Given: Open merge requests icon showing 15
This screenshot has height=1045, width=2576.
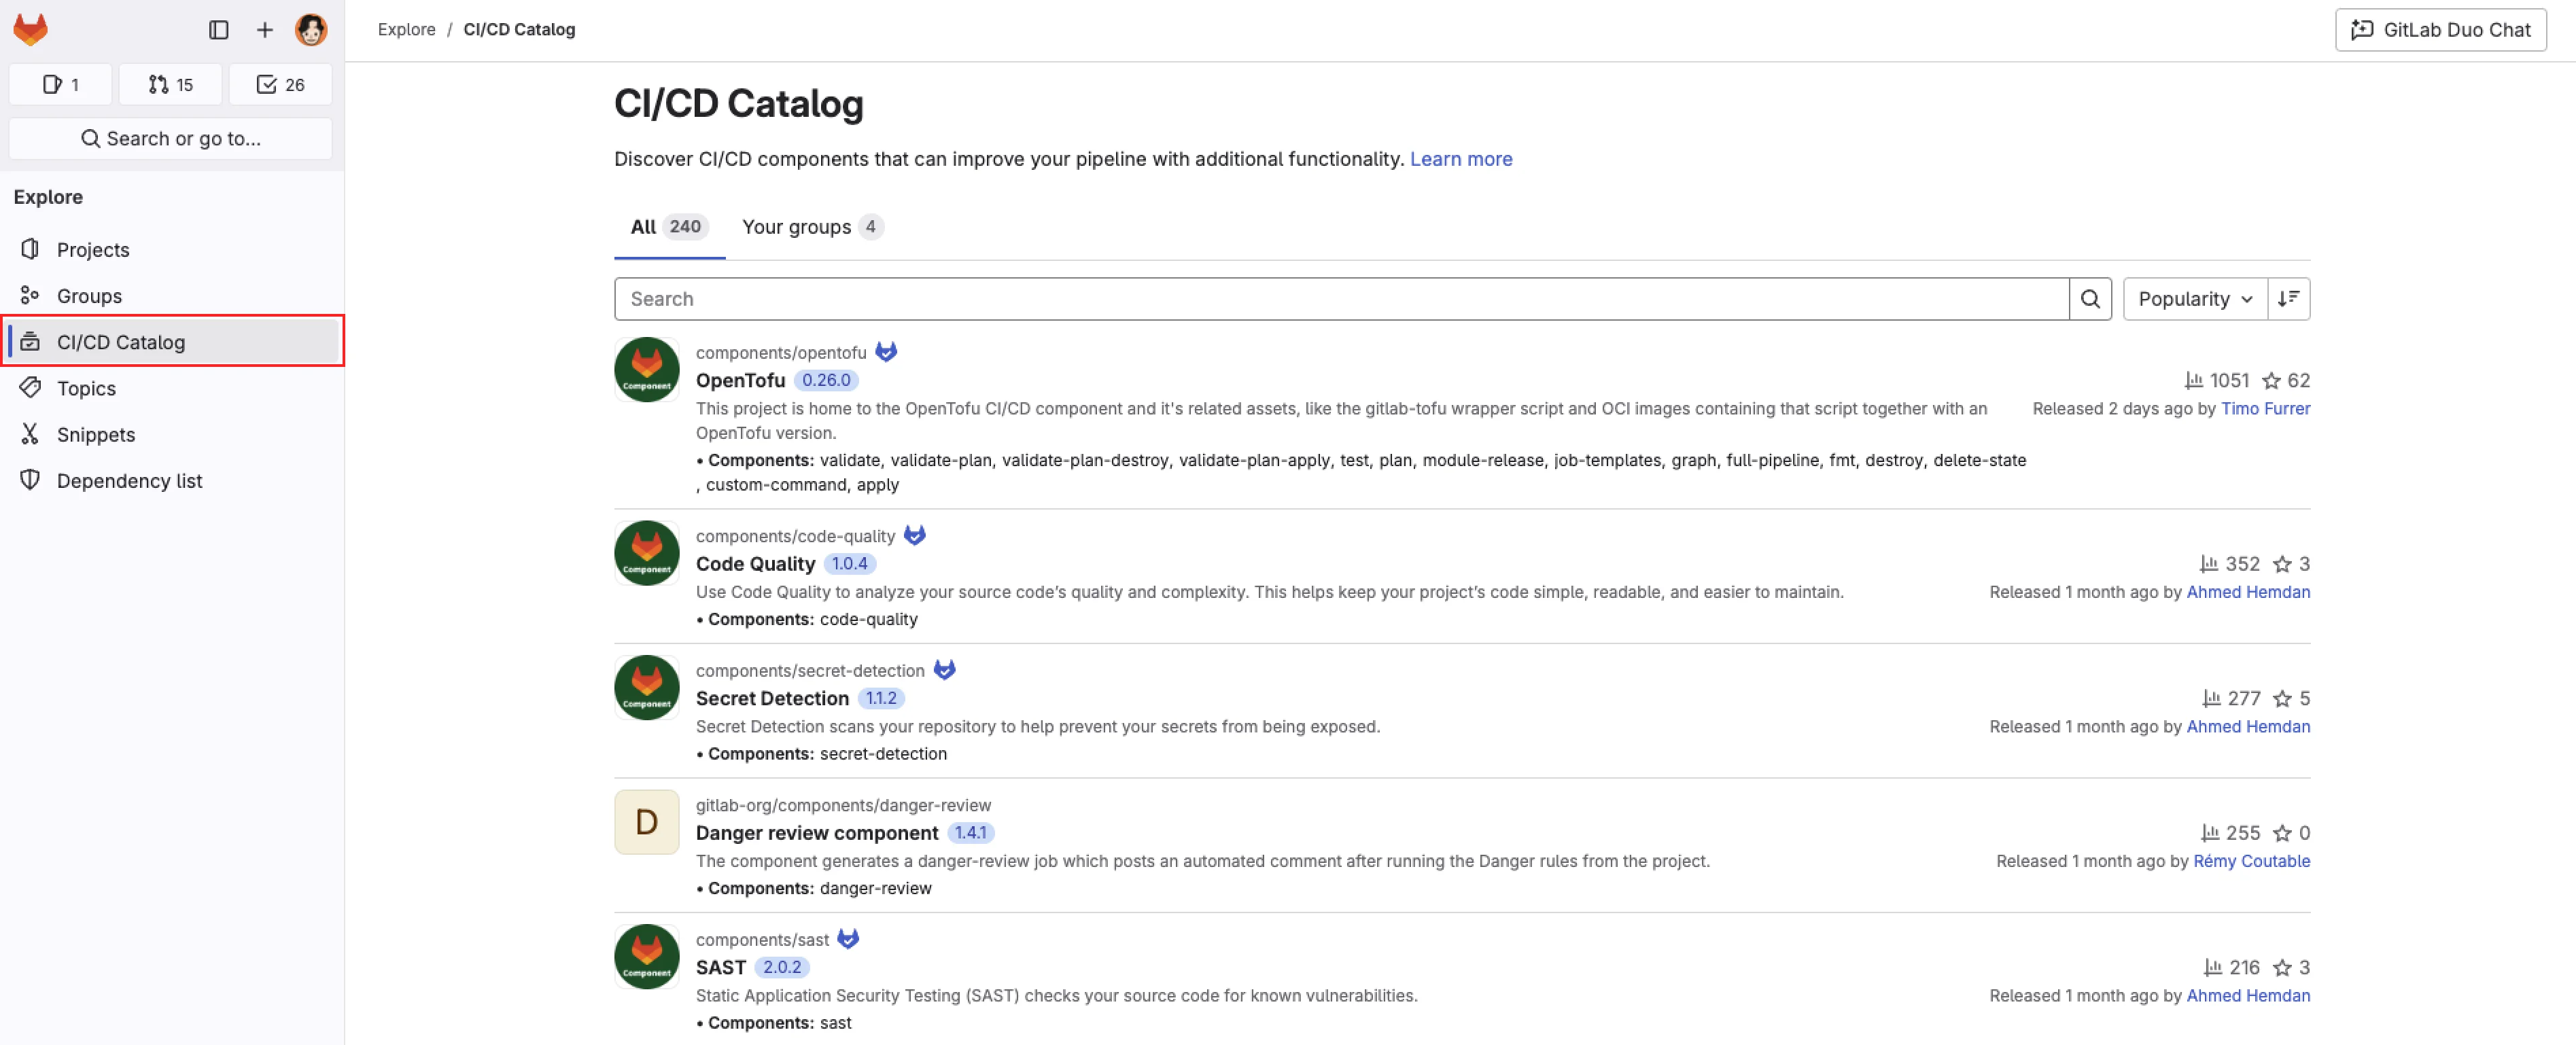Looking at the screenshot, I should pos(169,84).
